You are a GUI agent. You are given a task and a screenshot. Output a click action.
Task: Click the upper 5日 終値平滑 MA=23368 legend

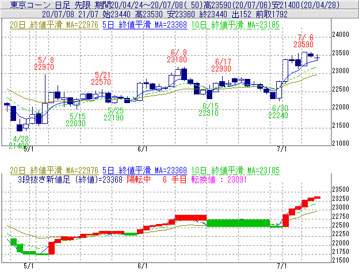click(x=145, y=25)
